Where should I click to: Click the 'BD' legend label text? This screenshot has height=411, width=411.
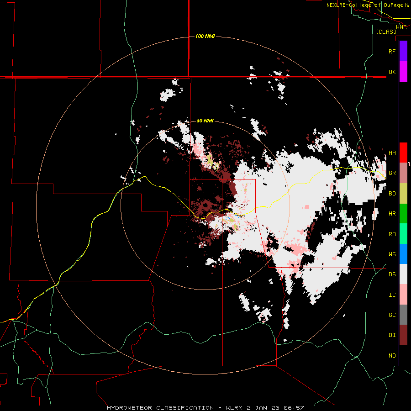click(392, 194)
